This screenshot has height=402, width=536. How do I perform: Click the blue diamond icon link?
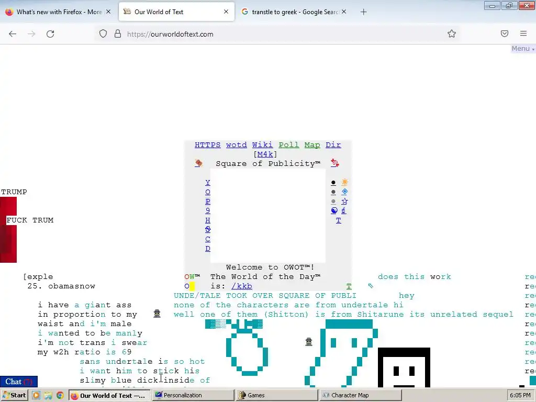click(x=344, y=192)
